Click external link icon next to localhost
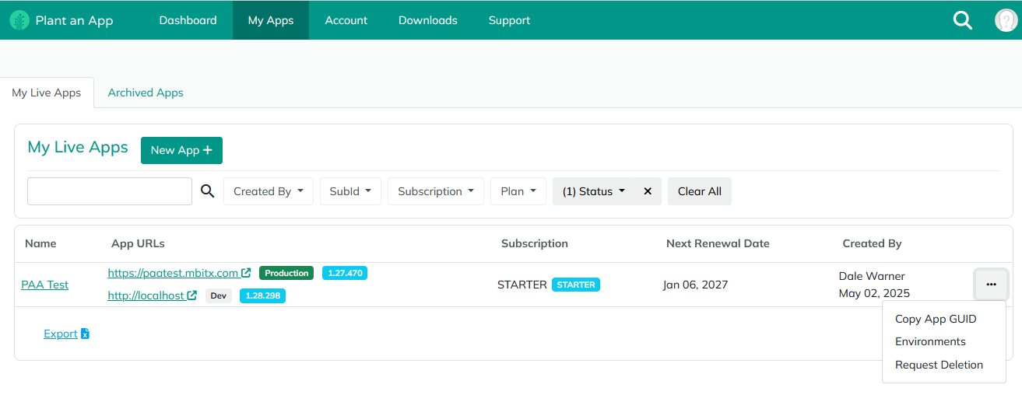 pos(192,295)
